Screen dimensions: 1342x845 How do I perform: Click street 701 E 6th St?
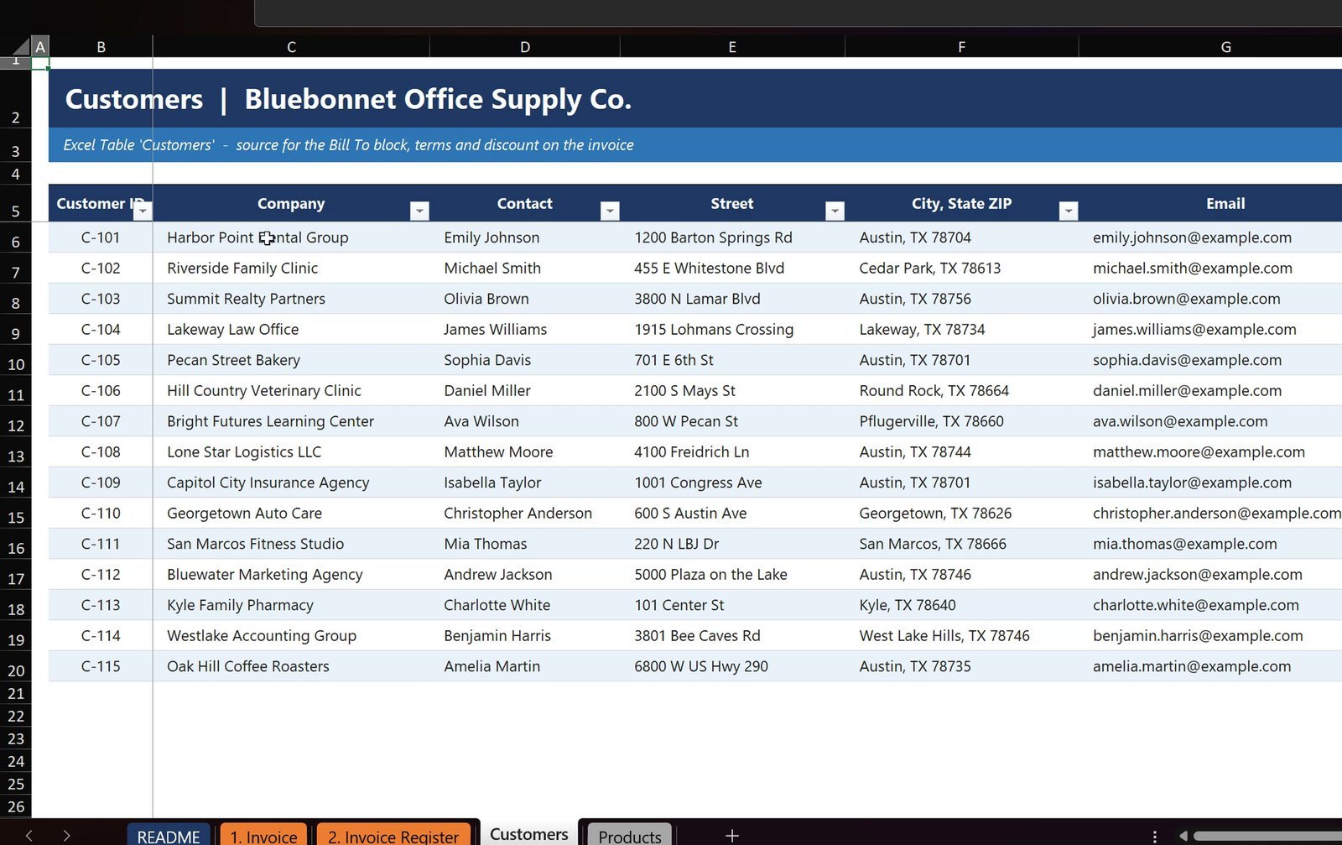(732, 360)
